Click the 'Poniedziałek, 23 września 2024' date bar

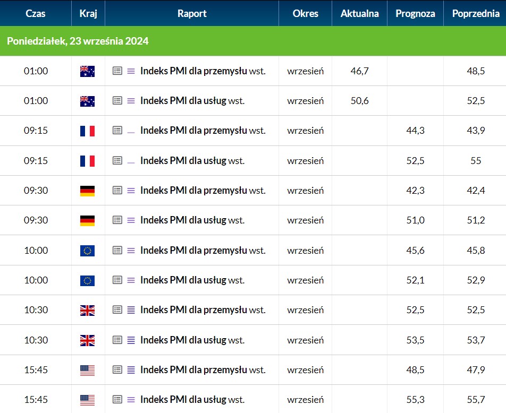[253, 41]
